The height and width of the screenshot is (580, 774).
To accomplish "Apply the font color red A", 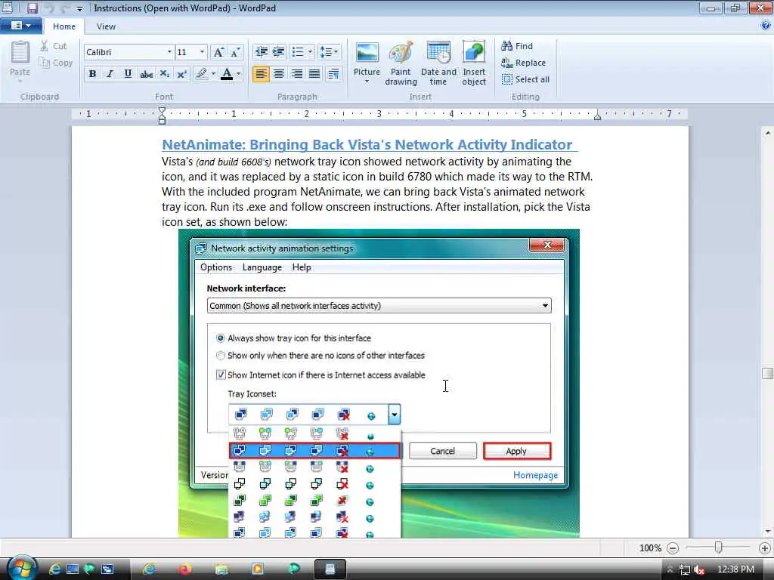I will [x=227, y=74].
